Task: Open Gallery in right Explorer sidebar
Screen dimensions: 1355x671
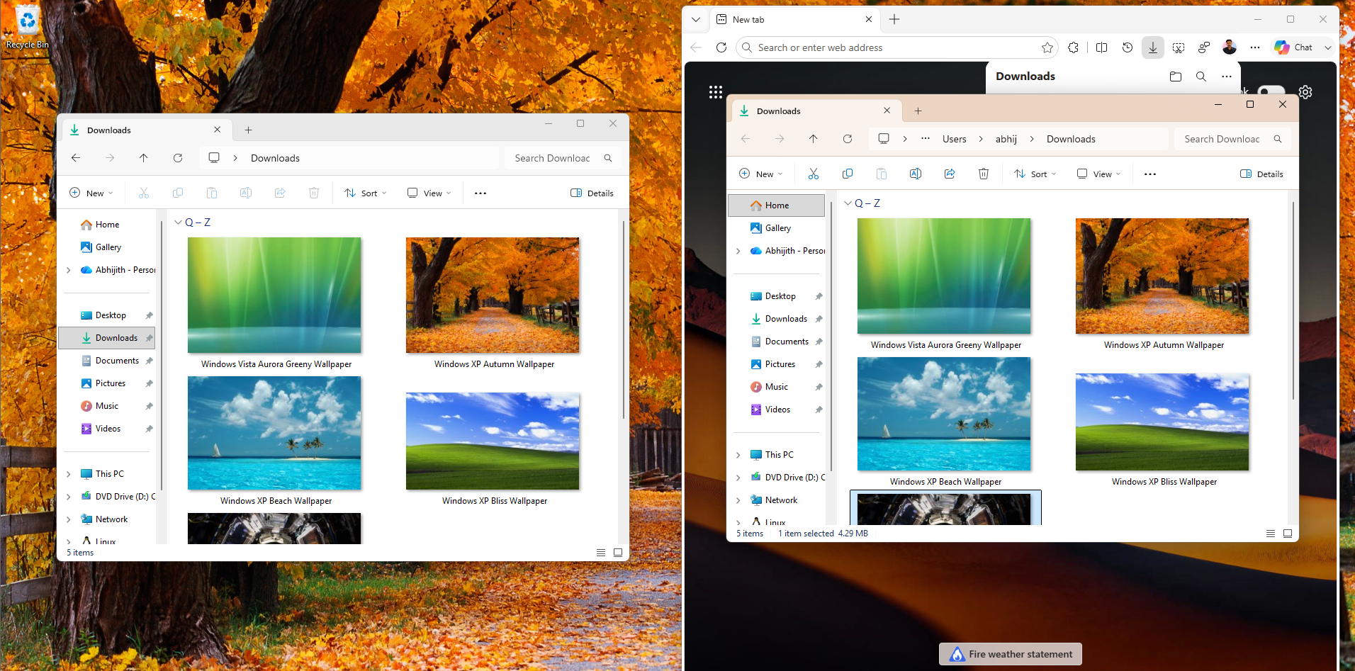Action: (778, 228)
